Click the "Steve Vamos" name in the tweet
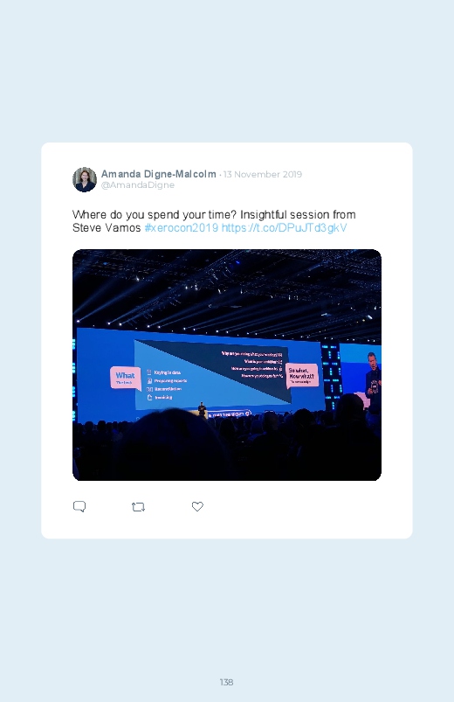This screenshot has width=454, height=702. pos(107,227)
